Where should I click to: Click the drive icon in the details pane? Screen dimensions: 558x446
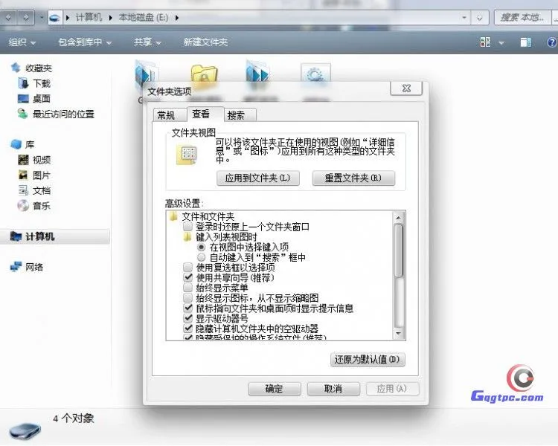25,430
